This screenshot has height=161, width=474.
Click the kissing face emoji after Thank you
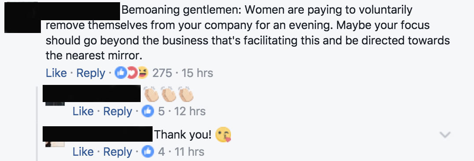(x=223, y=135)
